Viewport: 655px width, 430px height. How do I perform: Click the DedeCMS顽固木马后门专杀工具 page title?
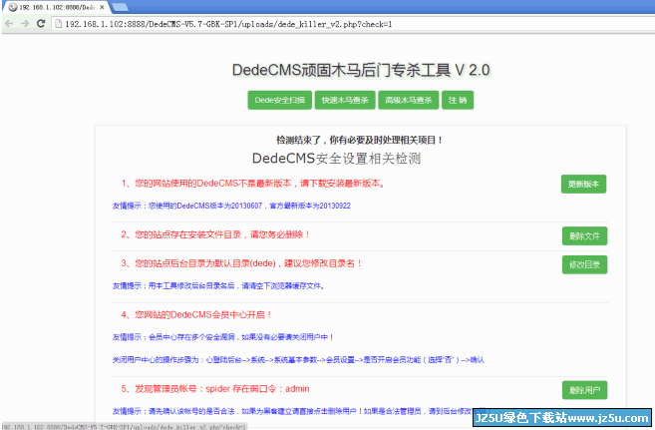[360, 70]
